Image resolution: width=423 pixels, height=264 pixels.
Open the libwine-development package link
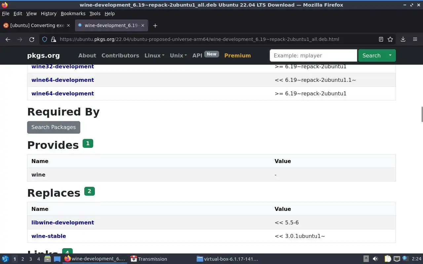(x=62, y=222)
